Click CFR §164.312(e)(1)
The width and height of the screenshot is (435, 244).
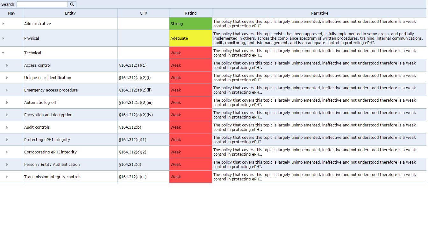pos(133,177)
